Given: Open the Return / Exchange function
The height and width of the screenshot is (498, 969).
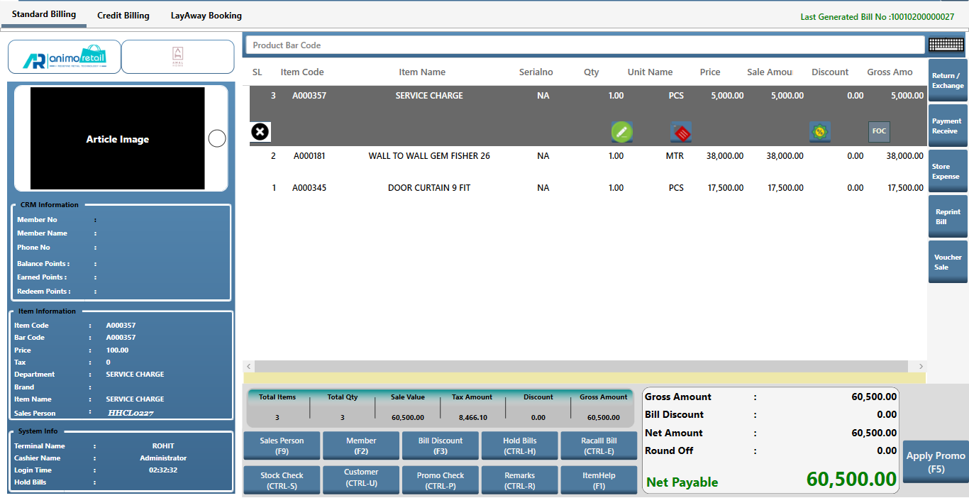Looking at the screenshot, I should coord(948,81).
